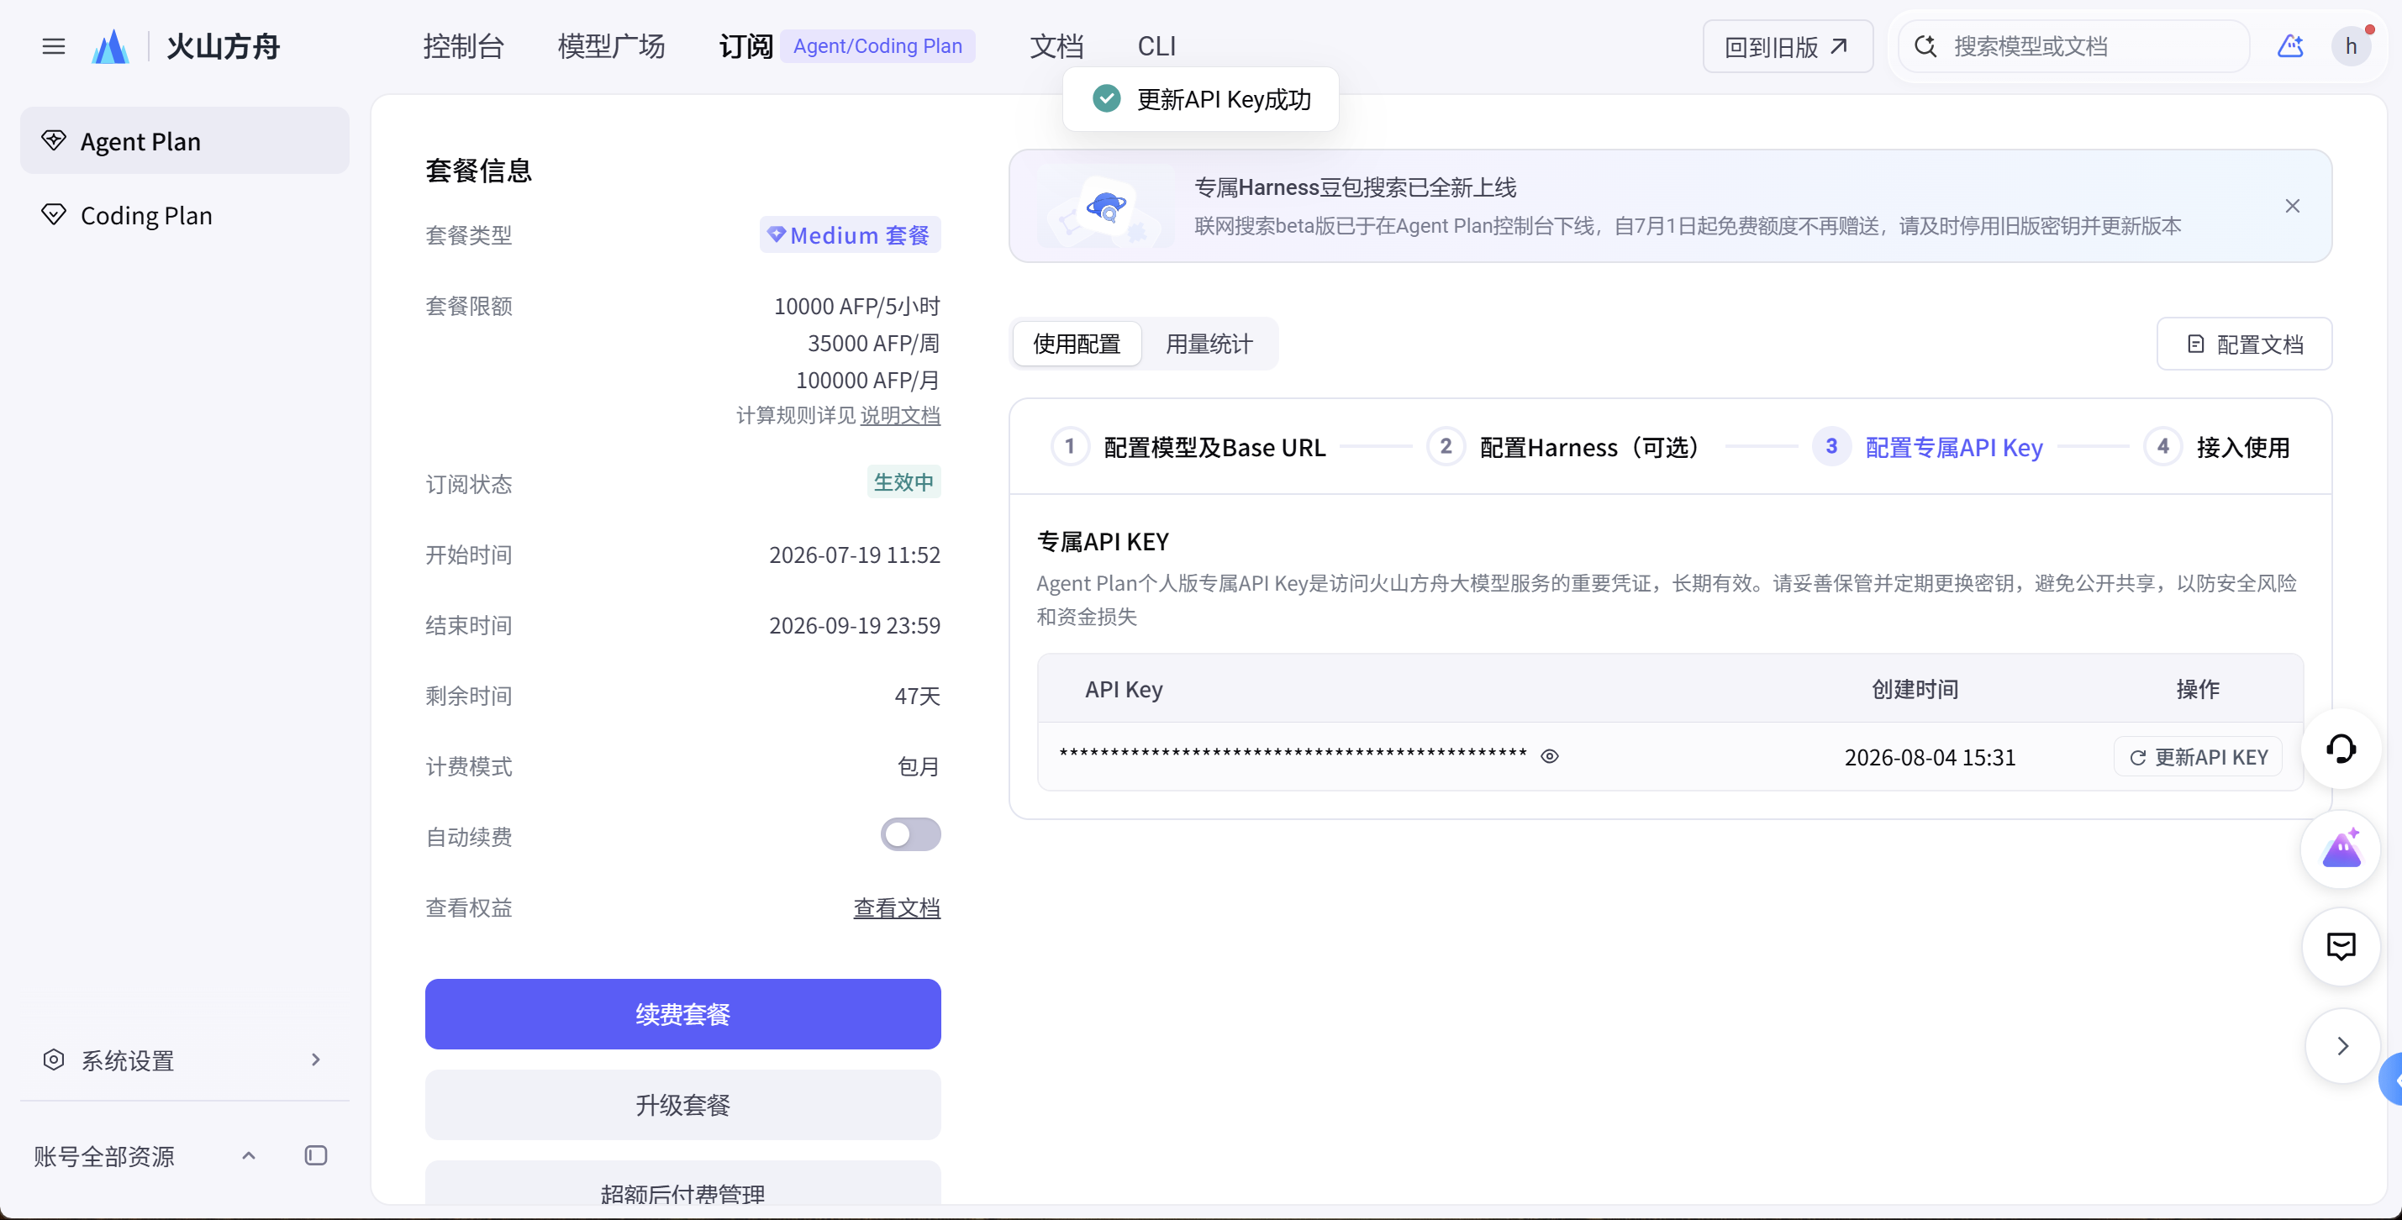Click the external arrow in 回到旧版
The height and width of the screenshot is (1220, 2402).
[x=1839, y=45]
